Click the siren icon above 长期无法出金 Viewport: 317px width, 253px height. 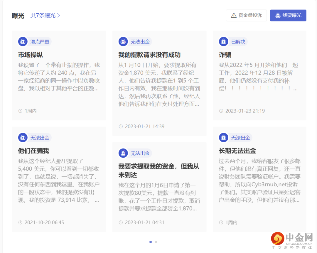click(x=224, y=138)
